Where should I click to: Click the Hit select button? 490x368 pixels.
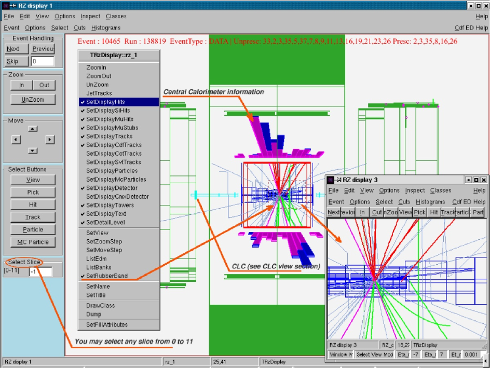point(33,205)
